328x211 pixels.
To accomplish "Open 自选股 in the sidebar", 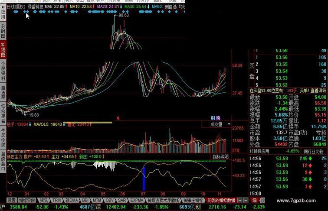I will click(3, 92).
